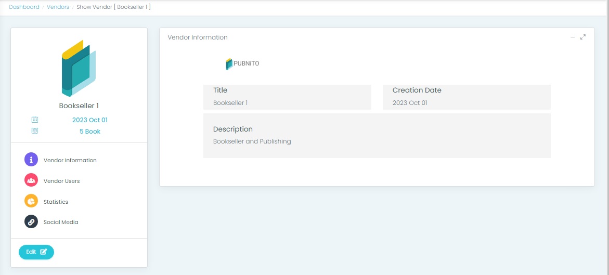This screenshot has height=275, width=609.
Task: Go to Dashboard via breadcrumb
Action: (24, 7)
